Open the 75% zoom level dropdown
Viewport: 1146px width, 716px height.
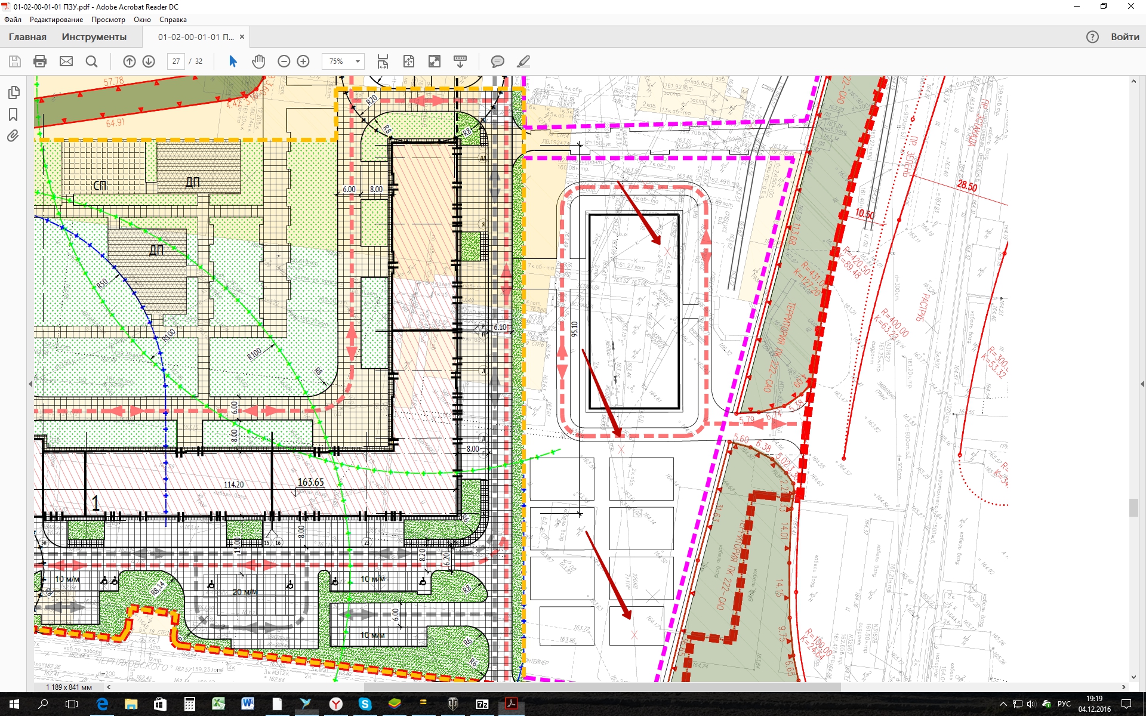358,61
